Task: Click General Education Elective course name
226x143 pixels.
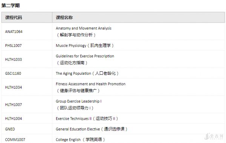Action: point(78,129)
